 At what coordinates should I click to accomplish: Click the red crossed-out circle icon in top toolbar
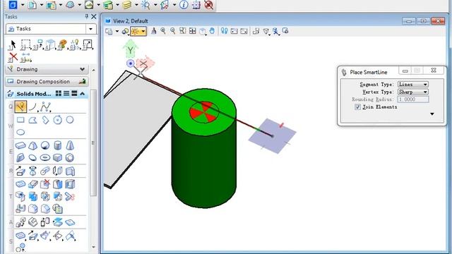pyautogui.click(x=209, y=5)
